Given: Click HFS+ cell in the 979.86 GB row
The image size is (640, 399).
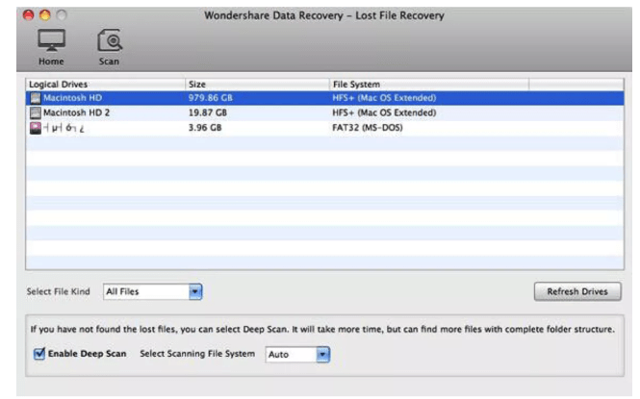Looking at the screenshot, I should pos(384,98).
